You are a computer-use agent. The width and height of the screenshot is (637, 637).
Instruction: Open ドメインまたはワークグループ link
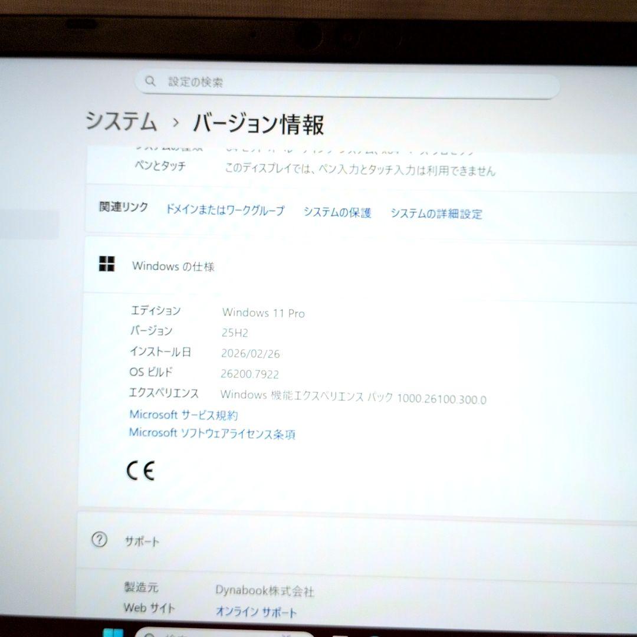point(225,210)
